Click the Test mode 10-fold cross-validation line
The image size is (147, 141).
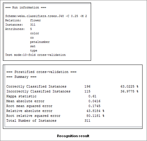pos(35,55)
